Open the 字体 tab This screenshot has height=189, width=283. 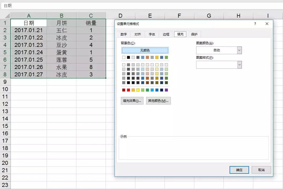pos(152,34)
